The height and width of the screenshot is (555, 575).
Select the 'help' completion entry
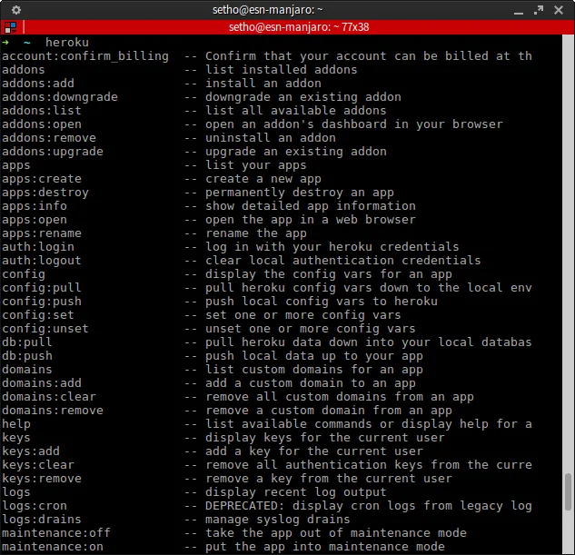[16, 424]
